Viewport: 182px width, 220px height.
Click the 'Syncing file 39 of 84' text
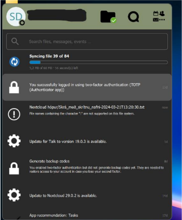pyautogui.click(x=49, y=56)
